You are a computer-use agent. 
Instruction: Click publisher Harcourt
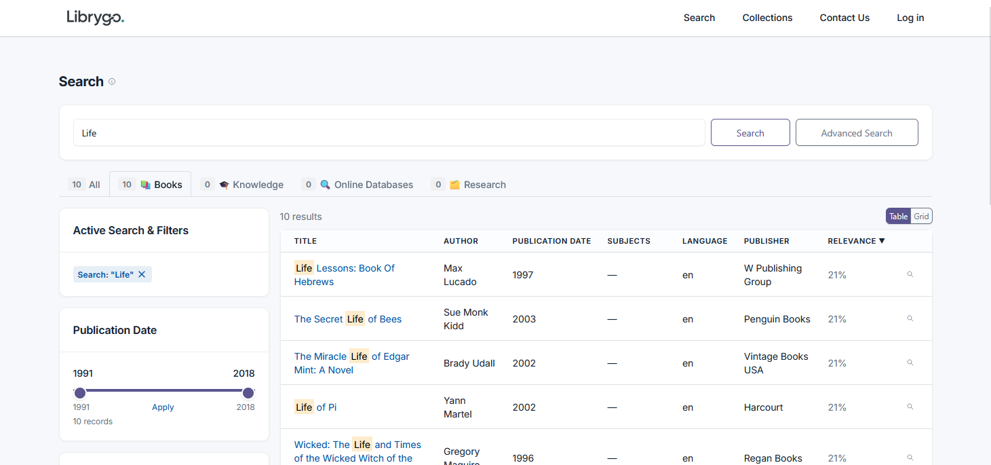pyautogui.click(x=763, y=407)
